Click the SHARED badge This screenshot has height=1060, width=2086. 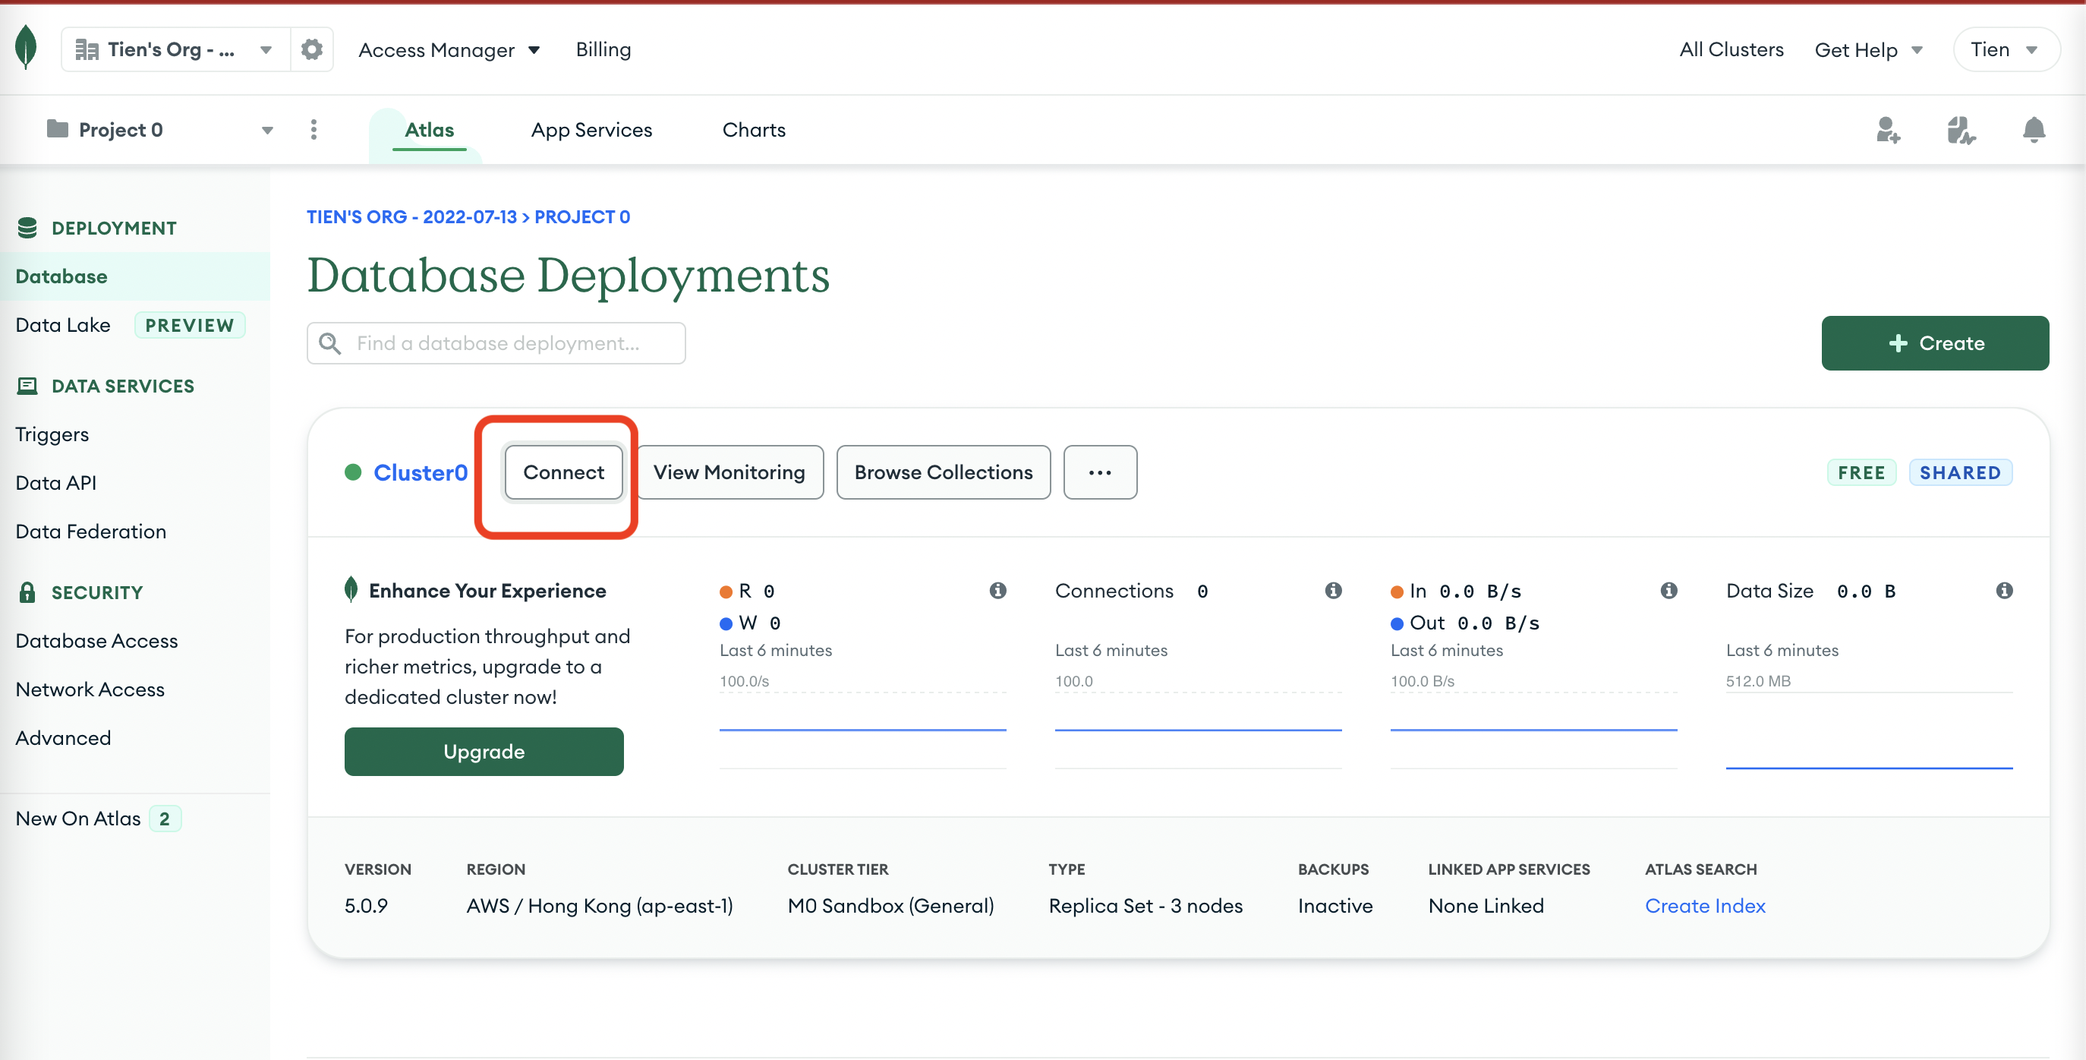click(1960, 472)
